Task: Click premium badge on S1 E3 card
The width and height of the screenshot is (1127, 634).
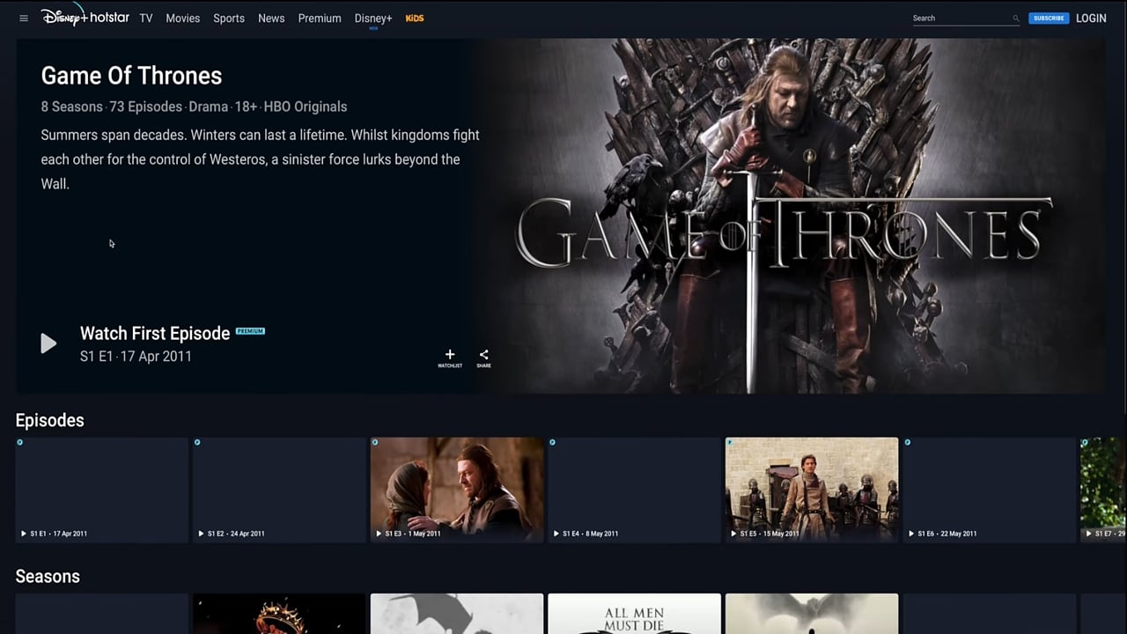Action: click(x=375, y=442)
